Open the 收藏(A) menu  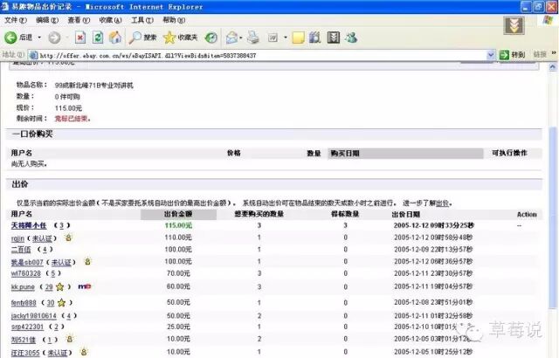click(111, 20)
